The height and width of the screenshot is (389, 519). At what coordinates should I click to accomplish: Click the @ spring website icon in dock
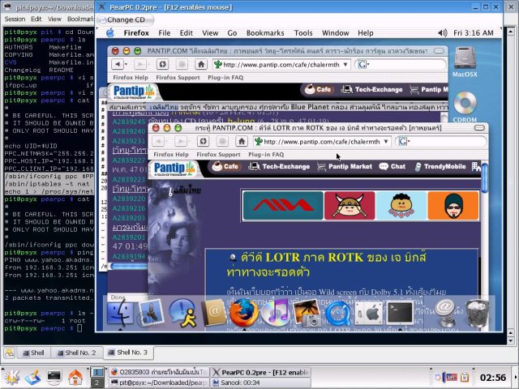pos(445,314)
